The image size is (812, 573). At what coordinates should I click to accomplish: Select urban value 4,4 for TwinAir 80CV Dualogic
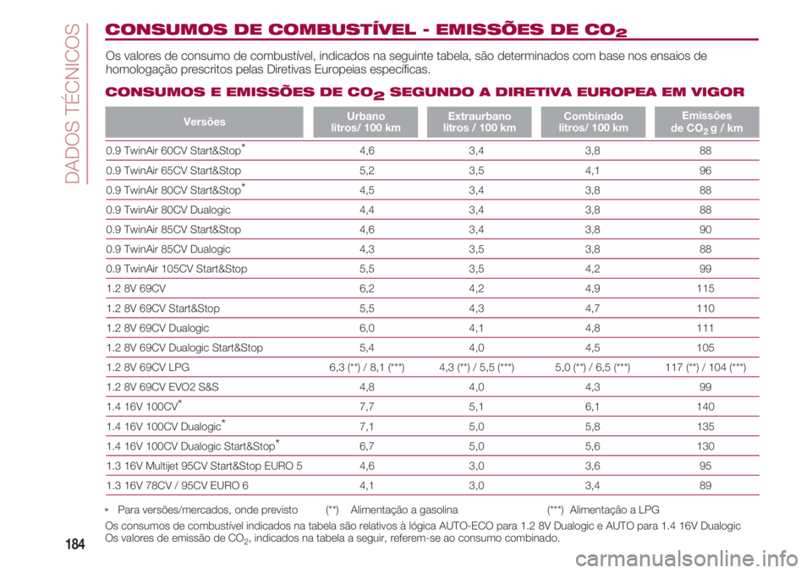coord(366,210)
